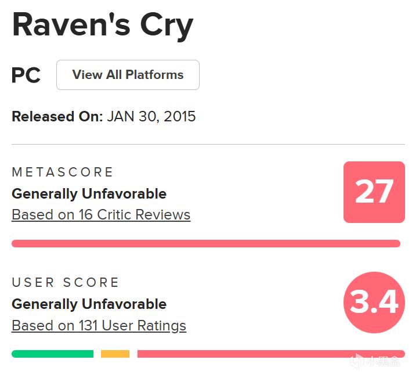Open the 131 User Ratings link
412x378 pixels.
(99, 326)
